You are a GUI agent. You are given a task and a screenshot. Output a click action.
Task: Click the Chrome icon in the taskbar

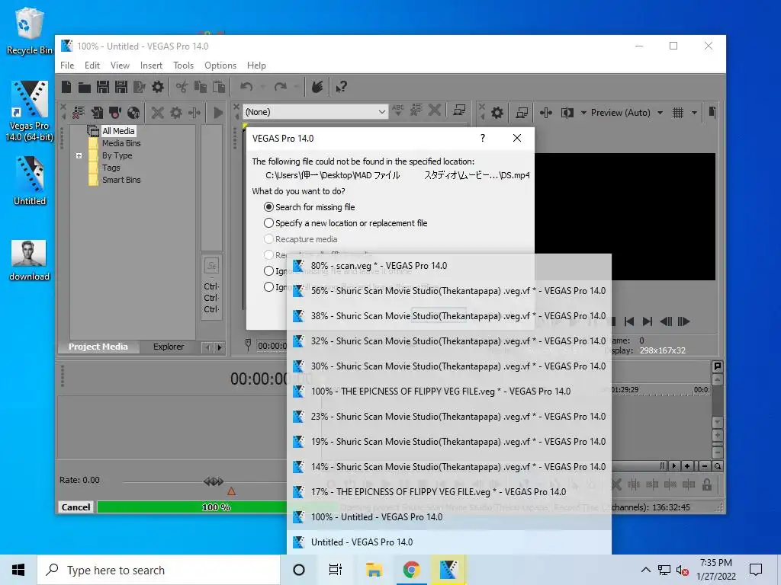pyautogui.click(x=411, y=570)
